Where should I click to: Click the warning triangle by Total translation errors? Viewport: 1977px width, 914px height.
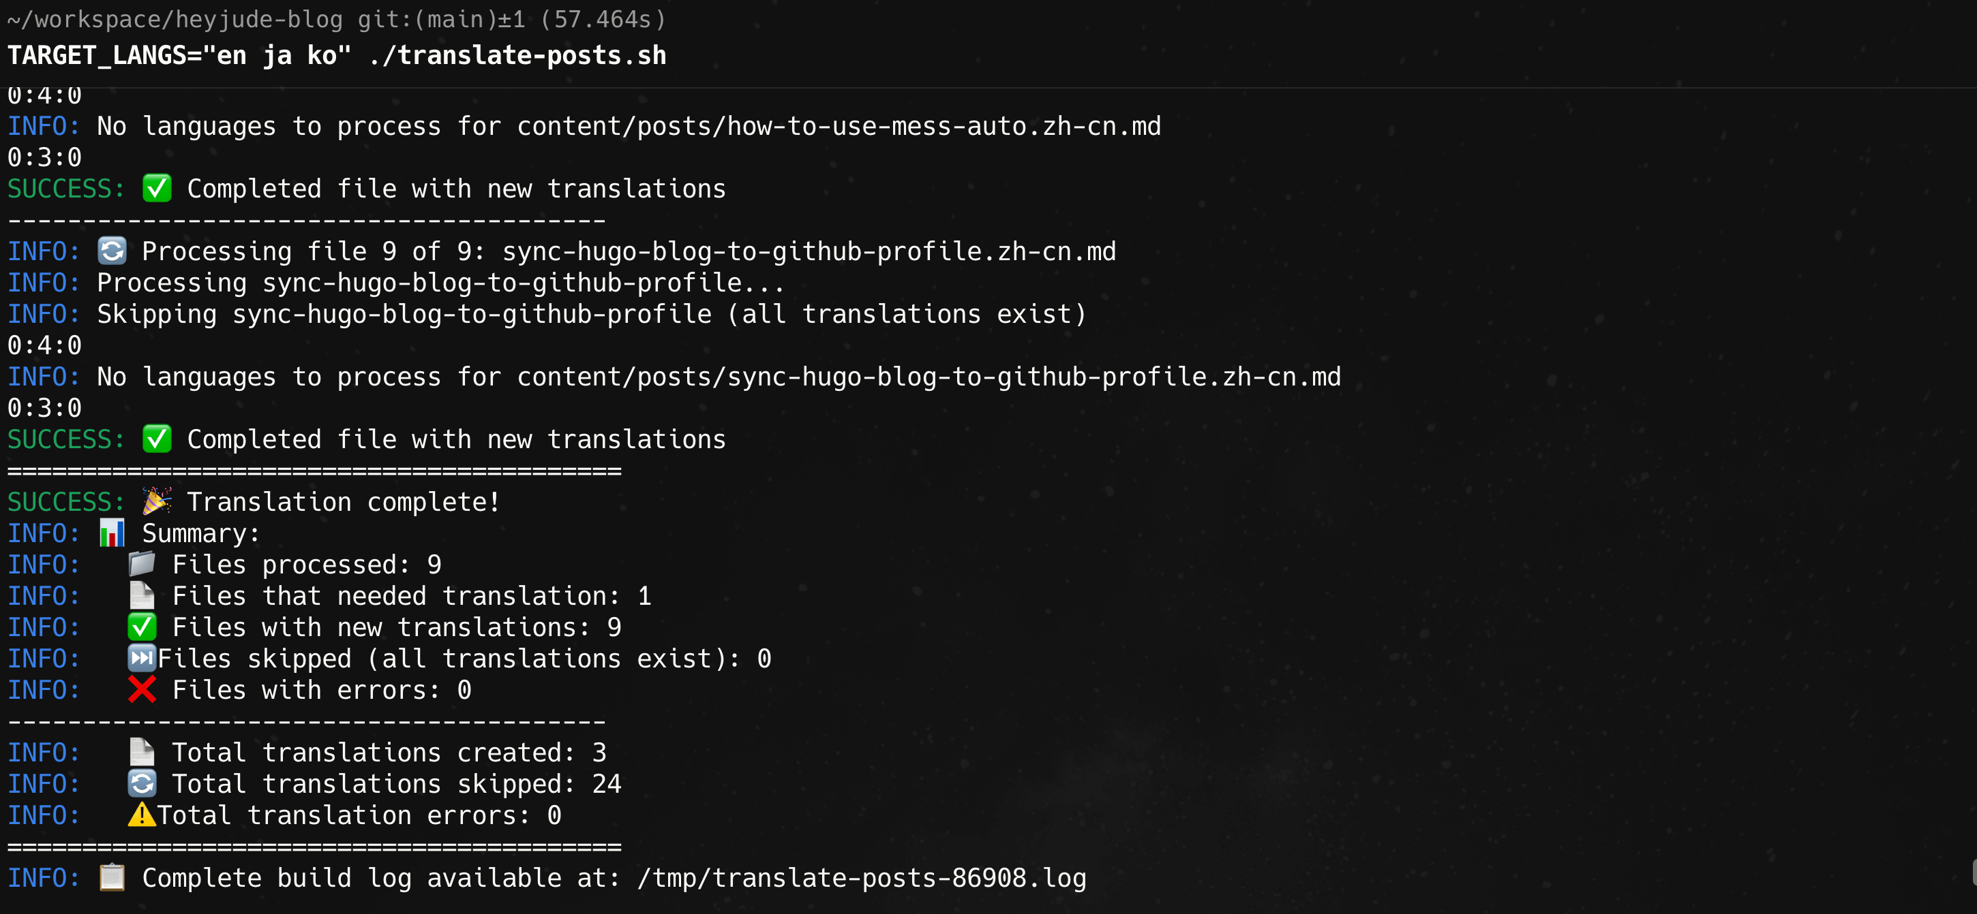click(x=142, y=815)
